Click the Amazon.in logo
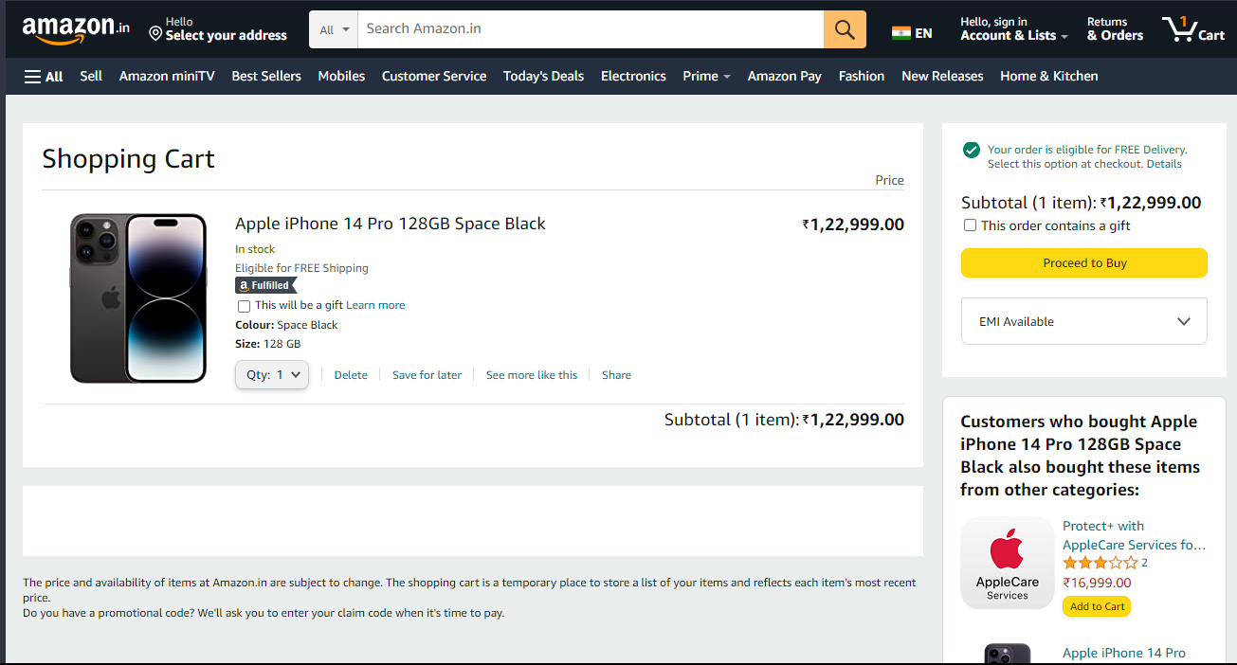This screenshot has width=1237, height=665. 76,29
